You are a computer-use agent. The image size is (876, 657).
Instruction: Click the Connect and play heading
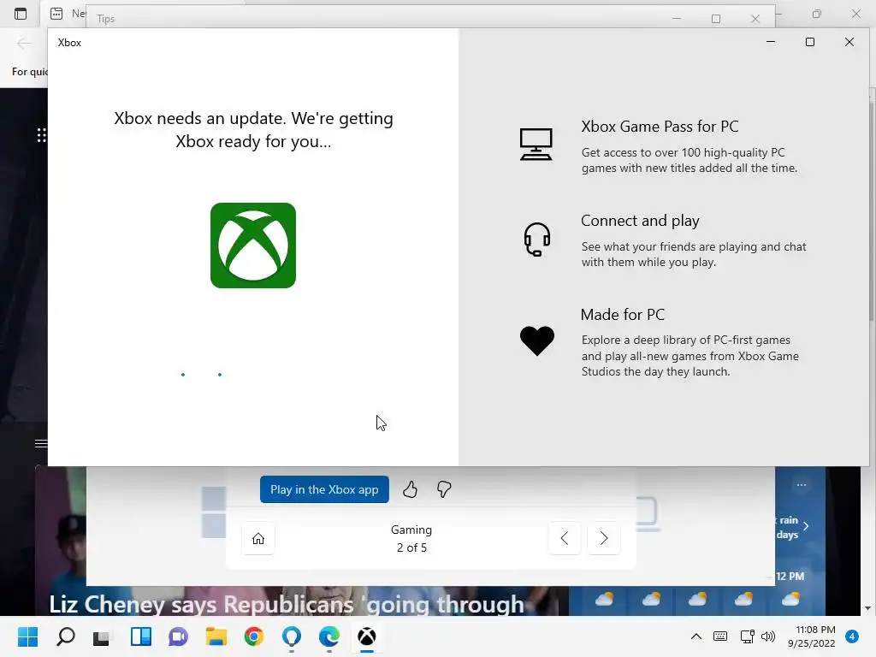click(x=640, y=221)
